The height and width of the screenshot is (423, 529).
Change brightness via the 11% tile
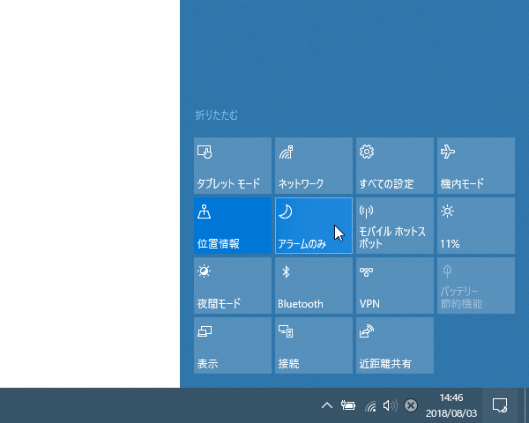pos(476,226)
